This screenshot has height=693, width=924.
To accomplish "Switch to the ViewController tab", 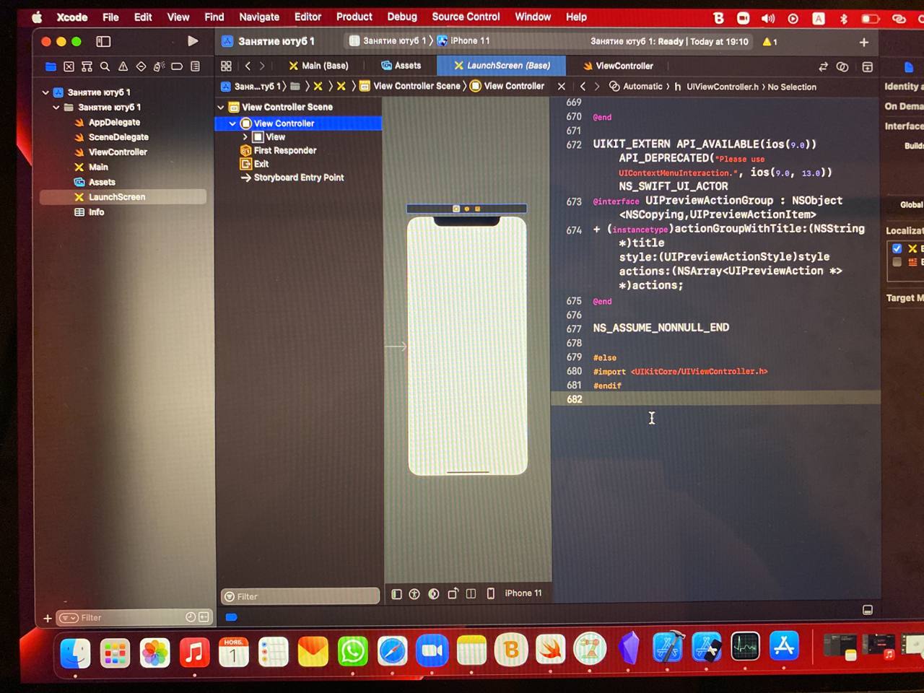I will click(618, 66).
